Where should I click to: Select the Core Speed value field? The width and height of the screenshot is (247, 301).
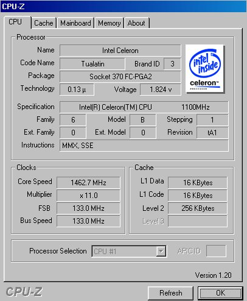pyautogui.click(x=88, y=182)
